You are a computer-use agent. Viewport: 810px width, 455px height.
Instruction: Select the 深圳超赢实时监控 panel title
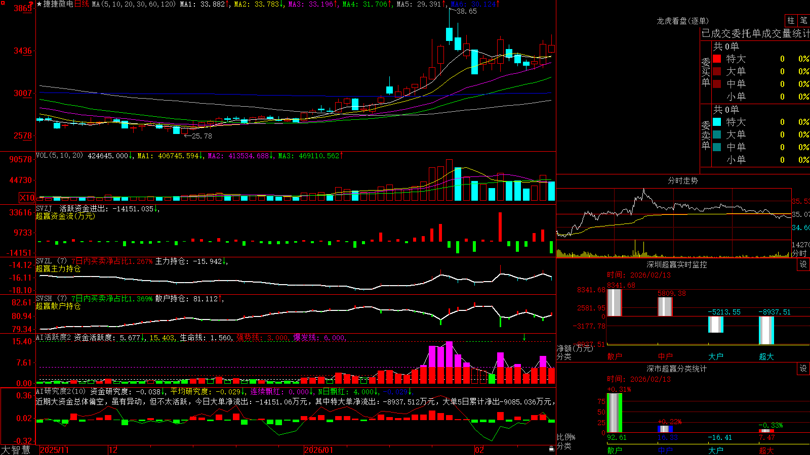(x=677, y=264)
